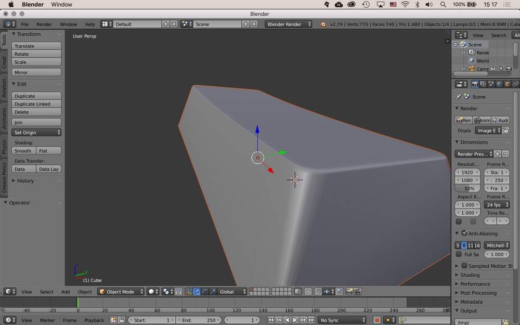520x325 pixels.
Task: Select the Render Layers tab icon in Properties
Action: click(x=483, y=84)
